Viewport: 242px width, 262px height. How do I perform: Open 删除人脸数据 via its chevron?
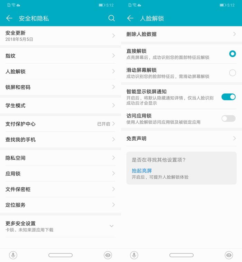[x=234, y=34]
